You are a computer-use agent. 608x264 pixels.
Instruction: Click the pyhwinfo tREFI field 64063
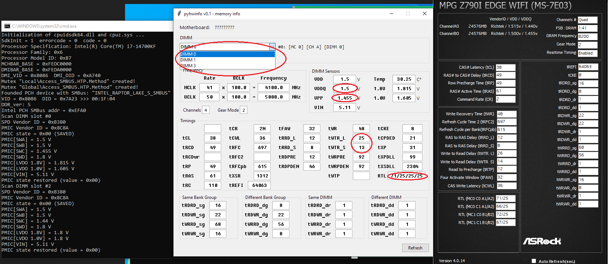click(260, 185)
